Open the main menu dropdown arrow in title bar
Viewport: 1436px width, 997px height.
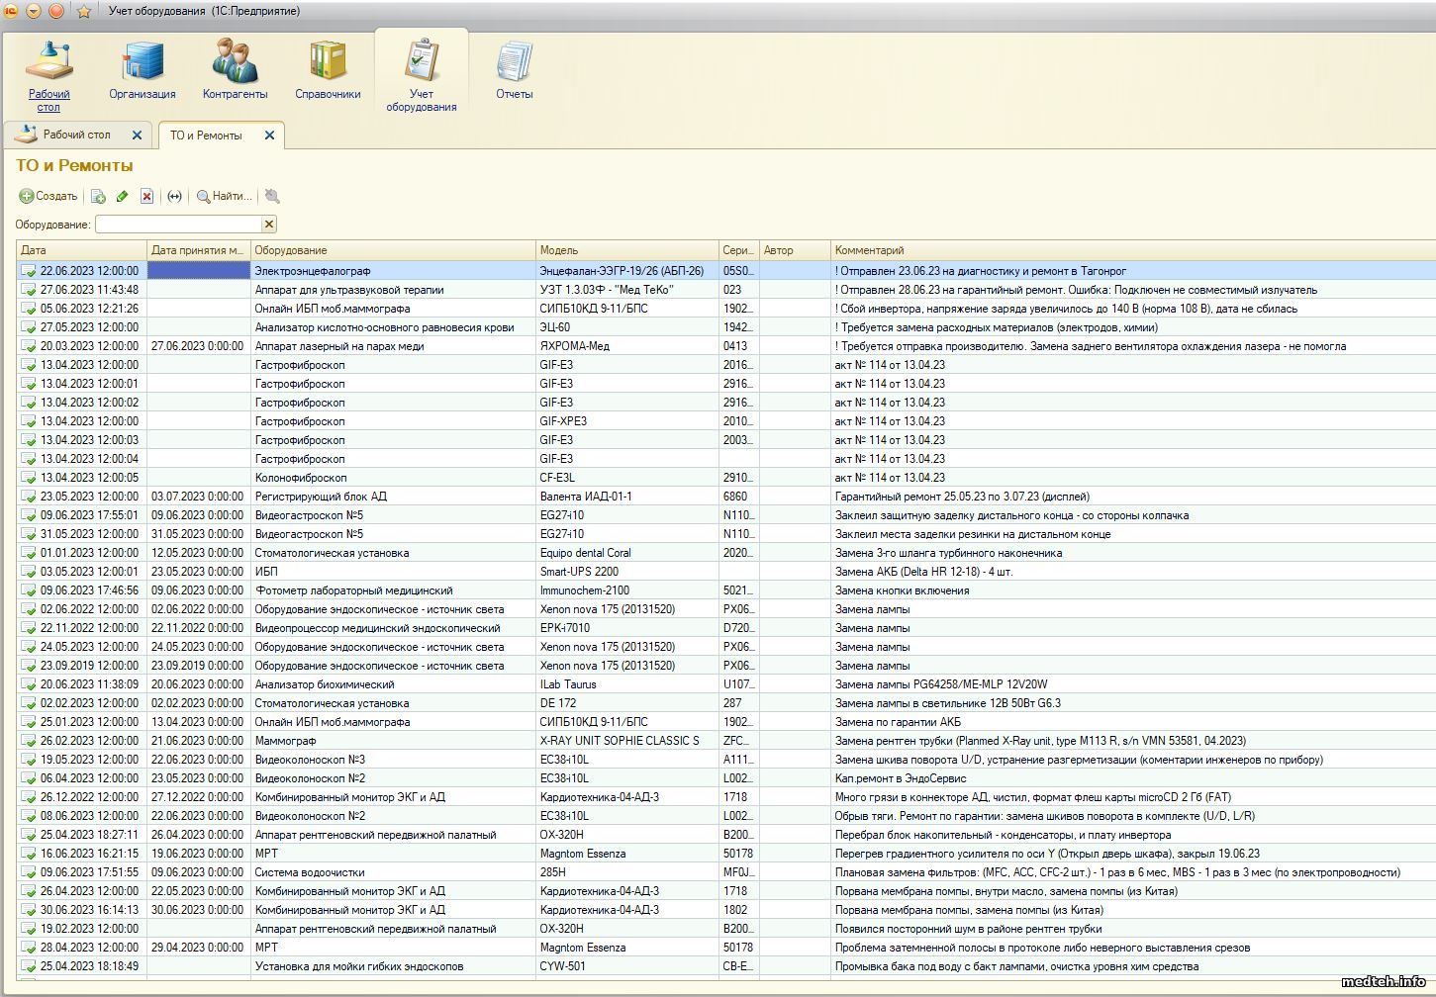34,12
